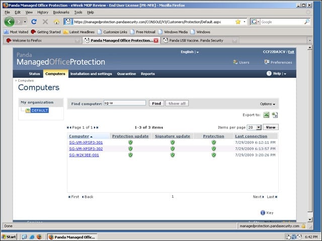Open the Quarantine section
The image size is (322, 241).
coord(126,74)
